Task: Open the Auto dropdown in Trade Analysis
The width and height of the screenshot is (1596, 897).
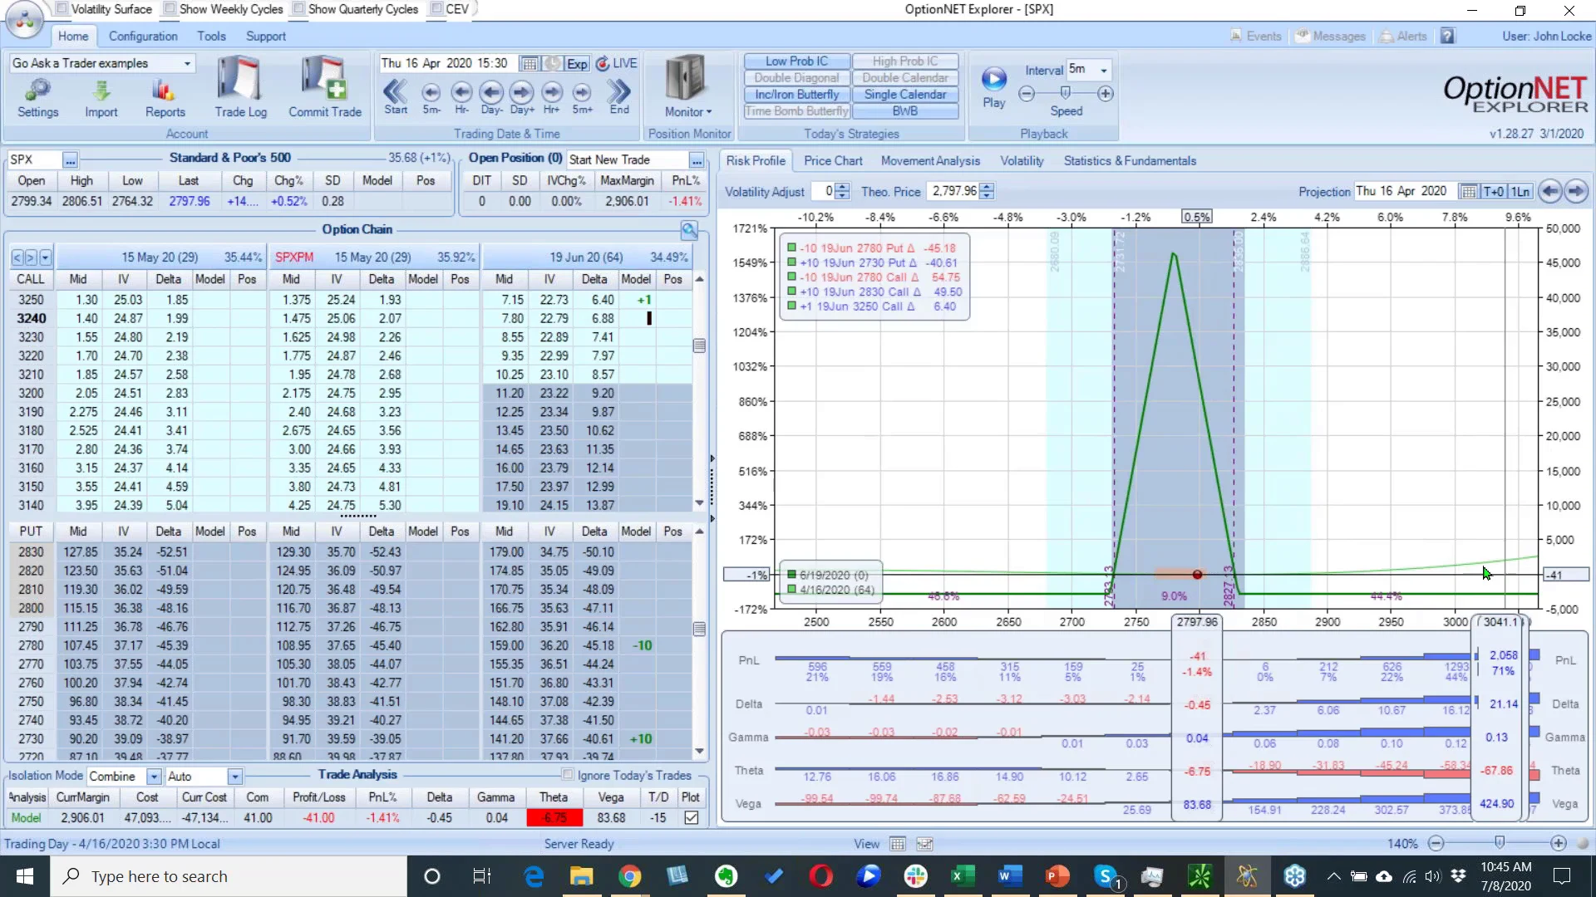Action: click(x=235, y=777)
